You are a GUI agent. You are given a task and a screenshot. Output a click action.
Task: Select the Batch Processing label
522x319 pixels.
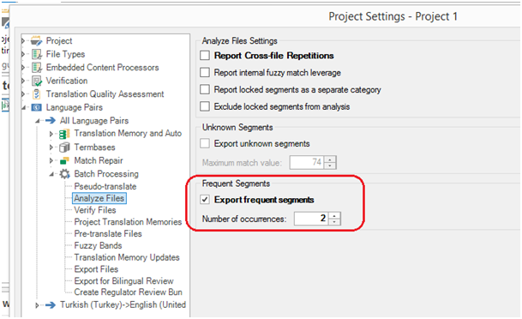pos(106,174)
